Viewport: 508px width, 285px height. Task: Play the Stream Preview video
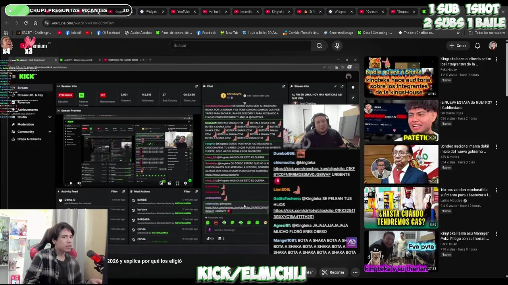71,183
